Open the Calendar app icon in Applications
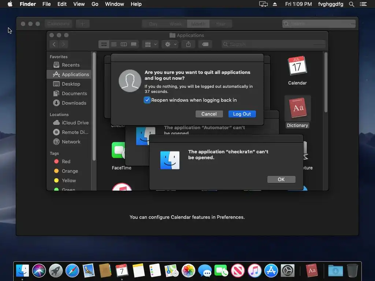 [297, 66]
